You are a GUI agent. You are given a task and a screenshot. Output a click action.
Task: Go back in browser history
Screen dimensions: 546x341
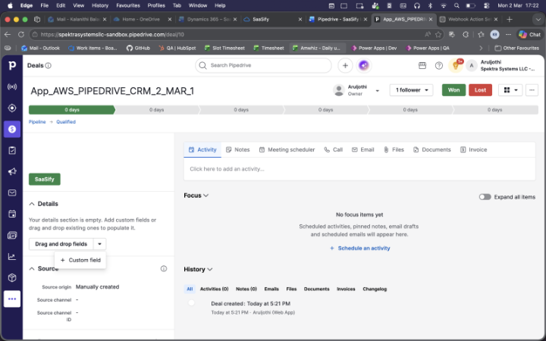[8, 34]
